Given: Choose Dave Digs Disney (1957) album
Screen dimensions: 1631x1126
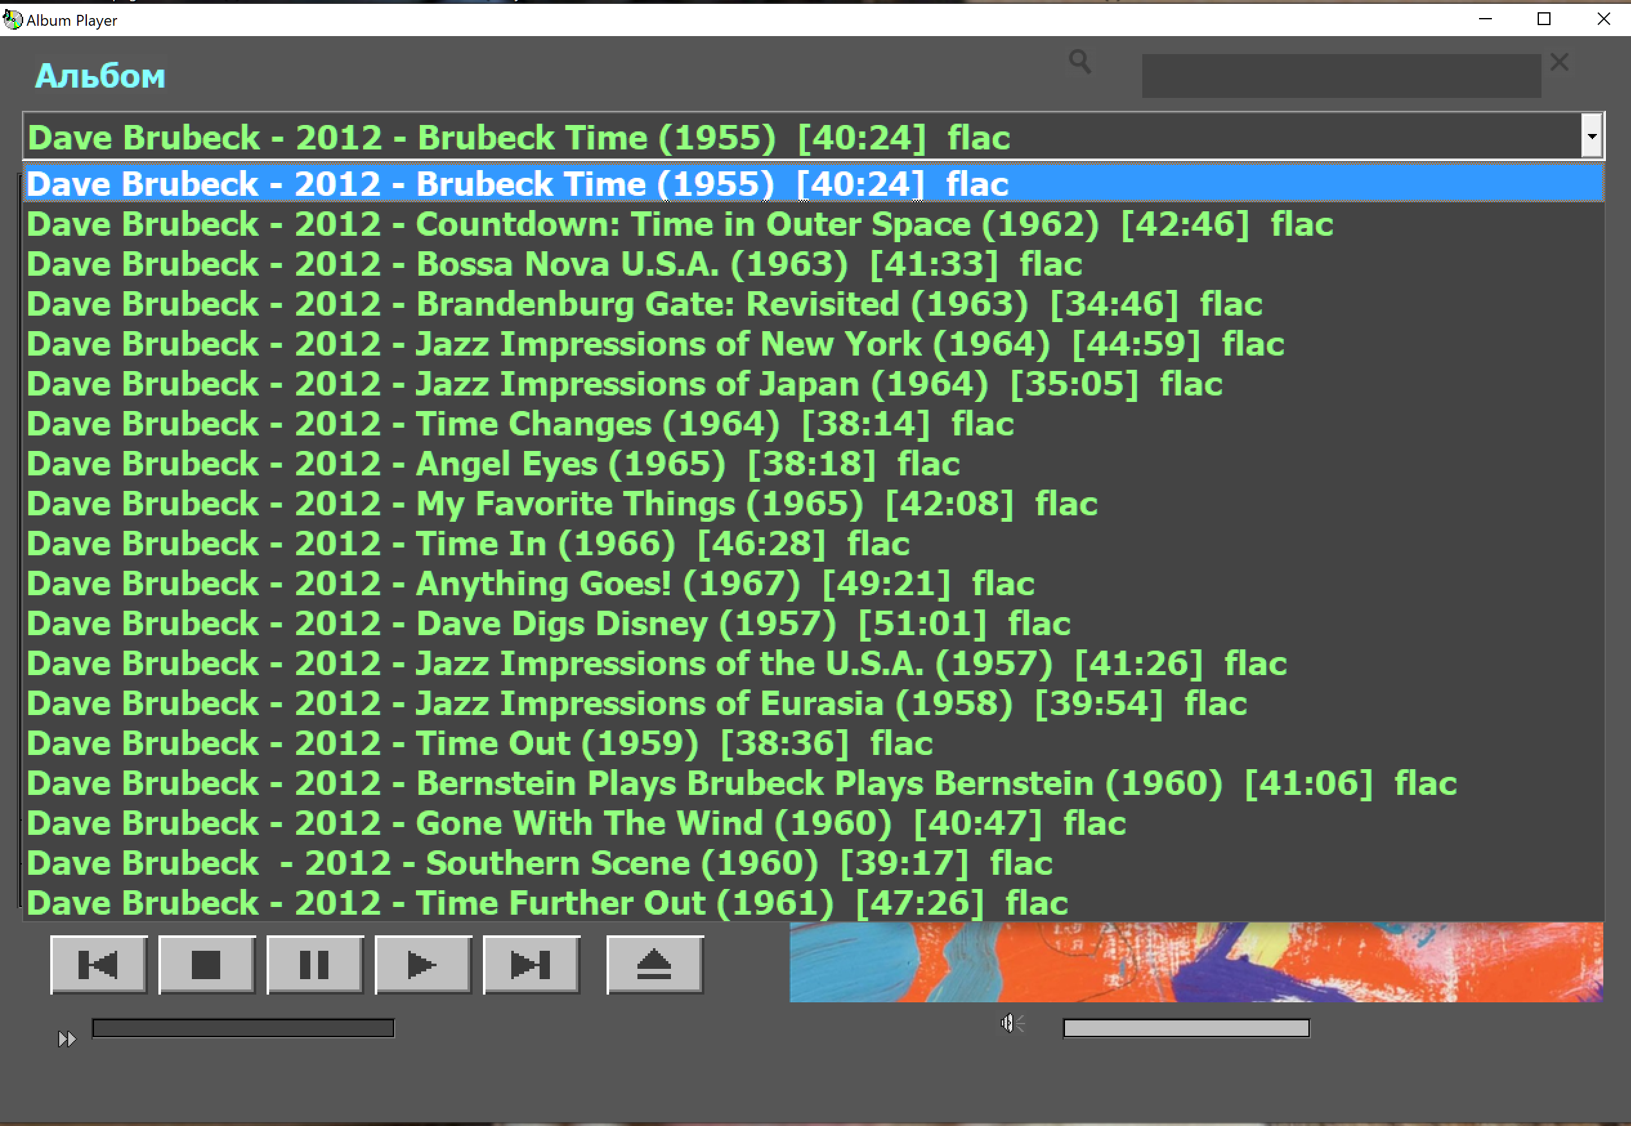Looking at the screenshot, I should [x=548, y=624].
